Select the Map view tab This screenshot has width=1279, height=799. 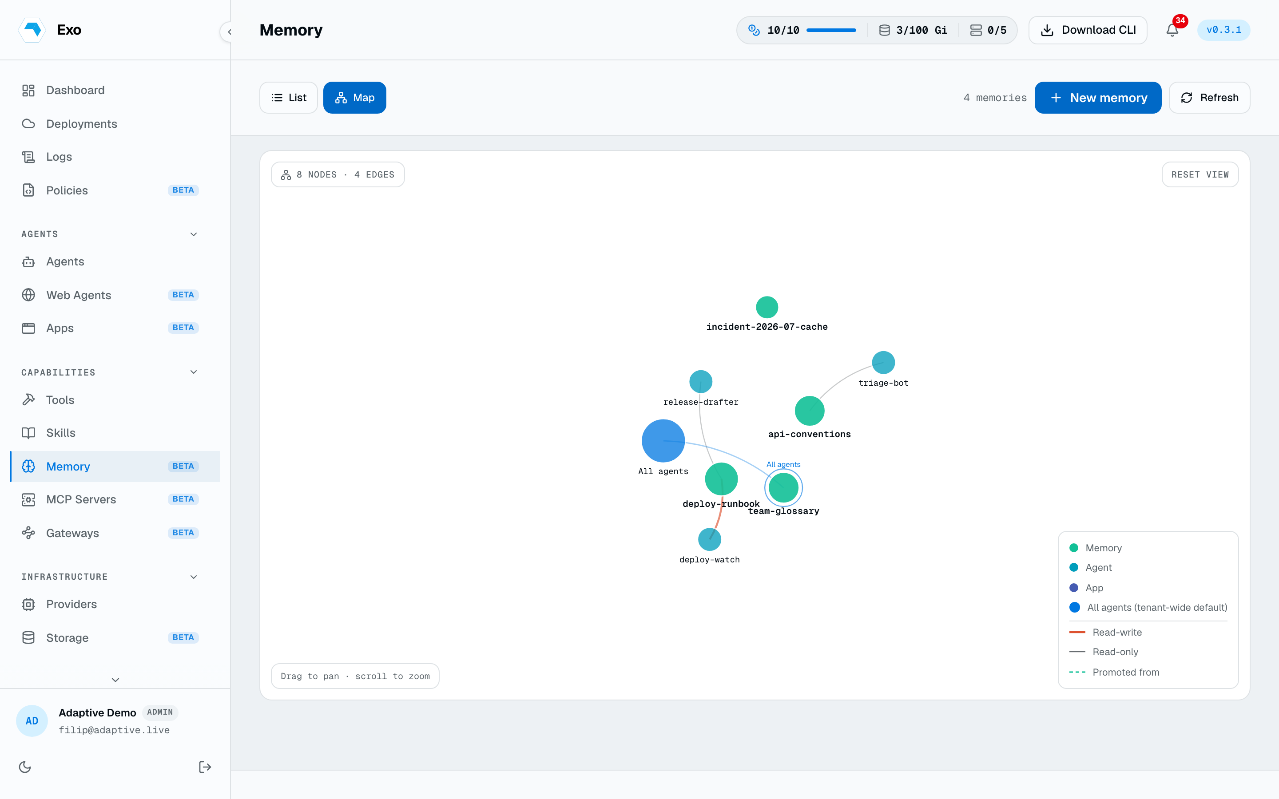[355, 98]
